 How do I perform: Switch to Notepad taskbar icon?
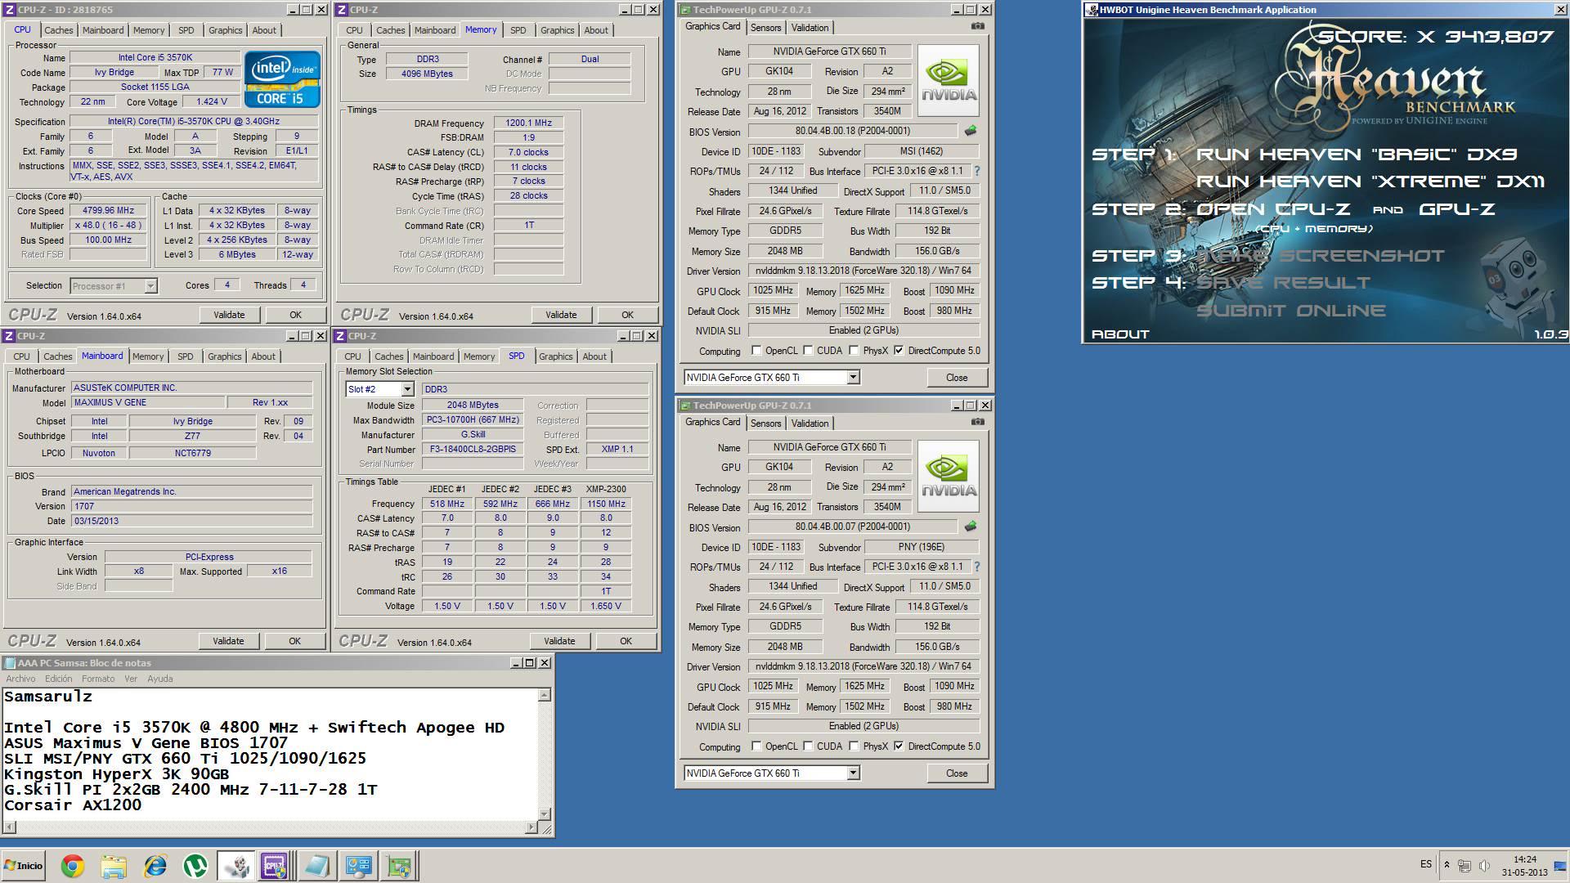tap(316, 866)
